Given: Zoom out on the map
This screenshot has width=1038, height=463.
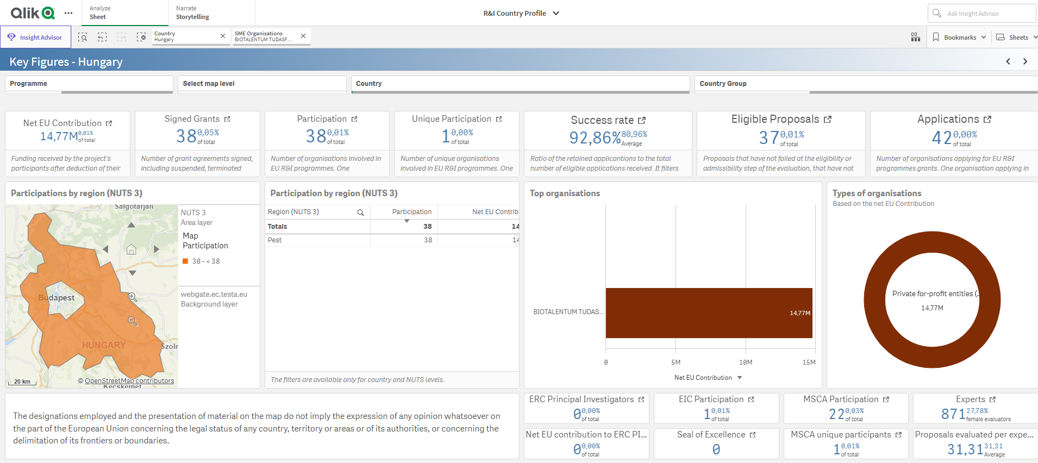Looking at the screenshot, I should point(133,321).
